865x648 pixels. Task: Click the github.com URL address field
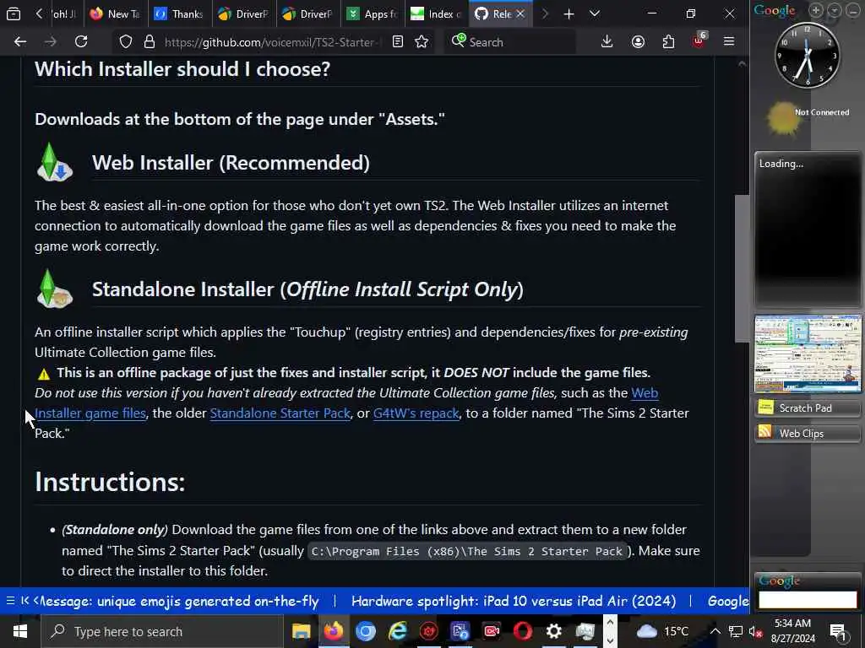pyautogui.click(x=273, y=42)
